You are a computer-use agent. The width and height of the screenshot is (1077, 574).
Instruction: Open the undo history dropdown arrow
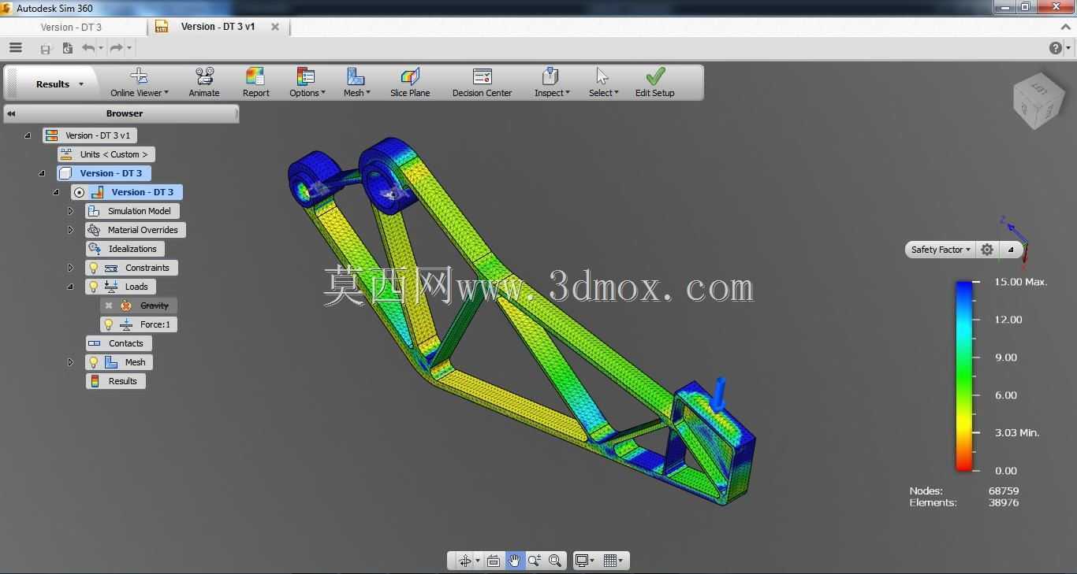click(101, 49)
